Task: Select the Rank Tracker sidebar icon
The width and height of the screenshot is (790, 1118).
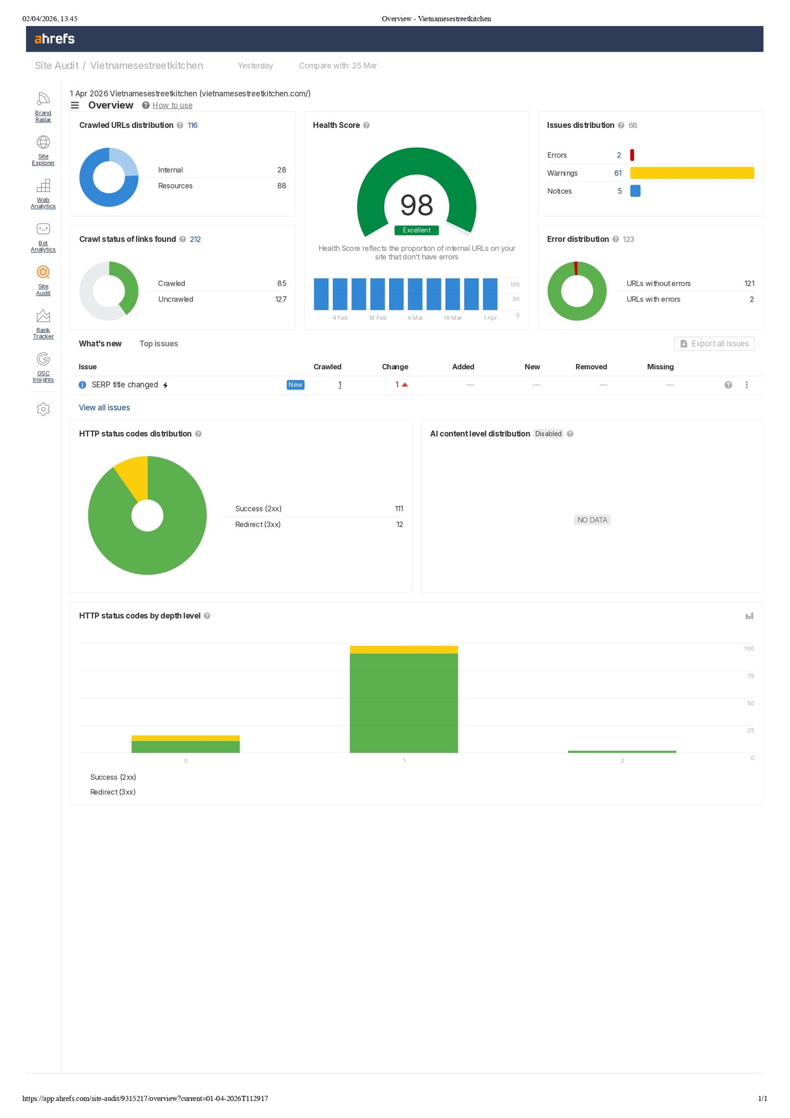Action: [x=43, y=324]
